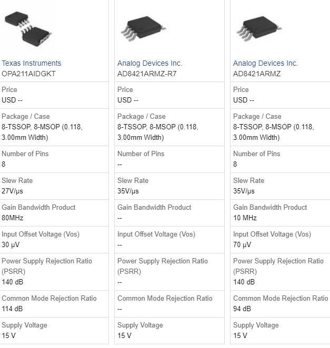The height and width of the screenshot is (348, 330).
Task: Select Texas Instruments column Package / Case value
Action: (x=42, y=132)
